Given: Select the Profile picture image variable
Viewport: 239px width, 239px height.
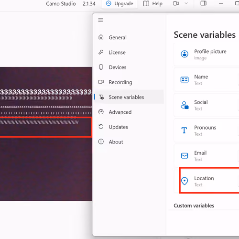Looking at the screenshot, I should coord(206,54).
